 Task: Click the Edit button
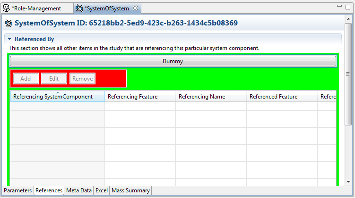54,79
